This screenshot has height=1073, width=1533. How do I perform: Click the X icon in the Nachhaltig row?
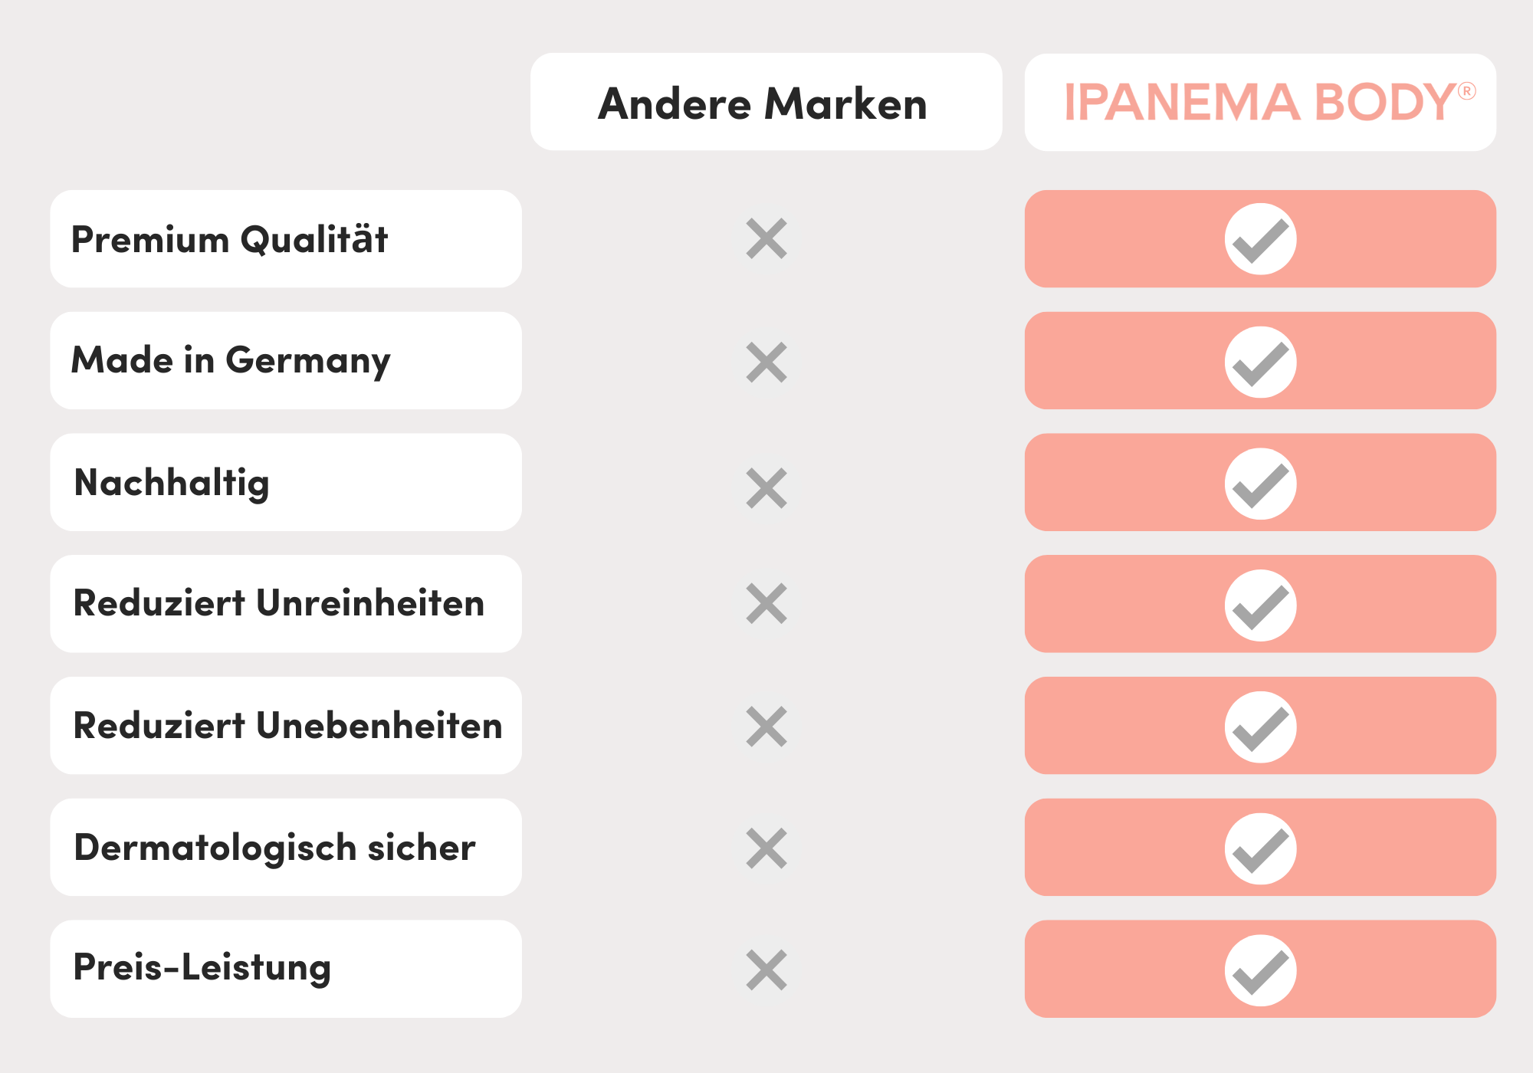click(x=766, y=488)
